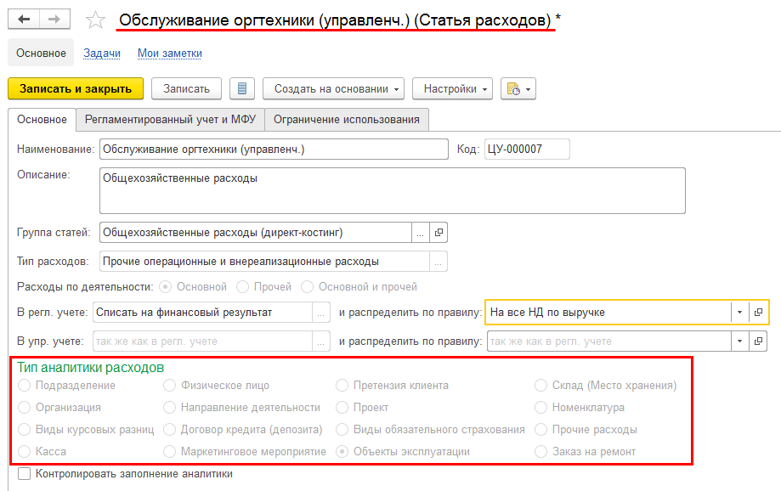The height and width of the screenshot is (491, 781).
Task: Open the Мои заметки link
Action: coord(170,53)
